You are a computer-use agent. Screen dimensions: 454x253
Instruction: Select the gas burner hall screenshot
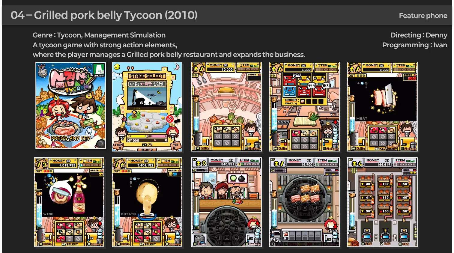point(382,202)
